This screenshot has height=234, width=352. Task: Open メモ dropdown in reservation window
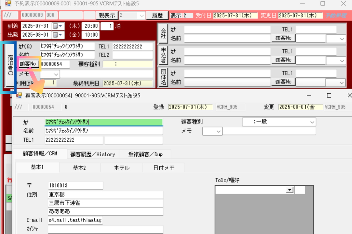pos(56,74)
